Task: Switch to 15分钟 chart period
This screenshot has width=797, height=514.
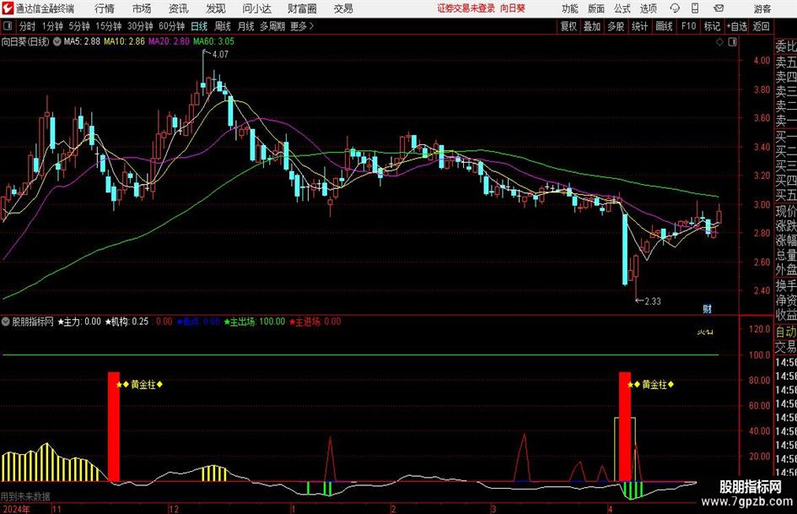Action: (108, 26)
